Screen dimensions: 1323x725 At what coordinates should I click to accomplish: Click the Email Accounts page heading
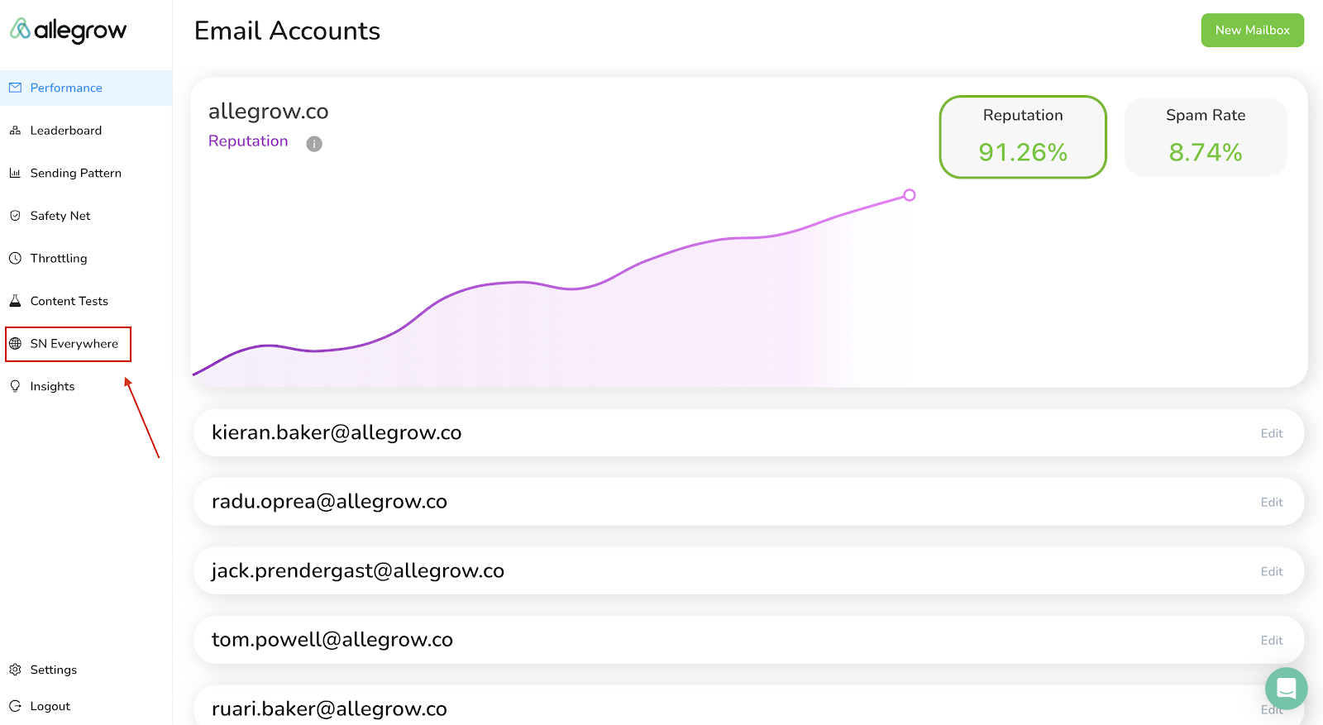tap(287, 31)
